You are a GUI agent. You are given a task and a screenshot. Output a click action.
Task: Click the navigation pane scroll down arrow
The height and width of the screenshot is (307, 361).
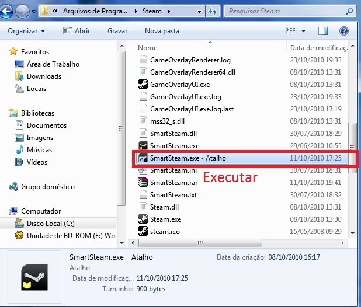coord(122,243)
